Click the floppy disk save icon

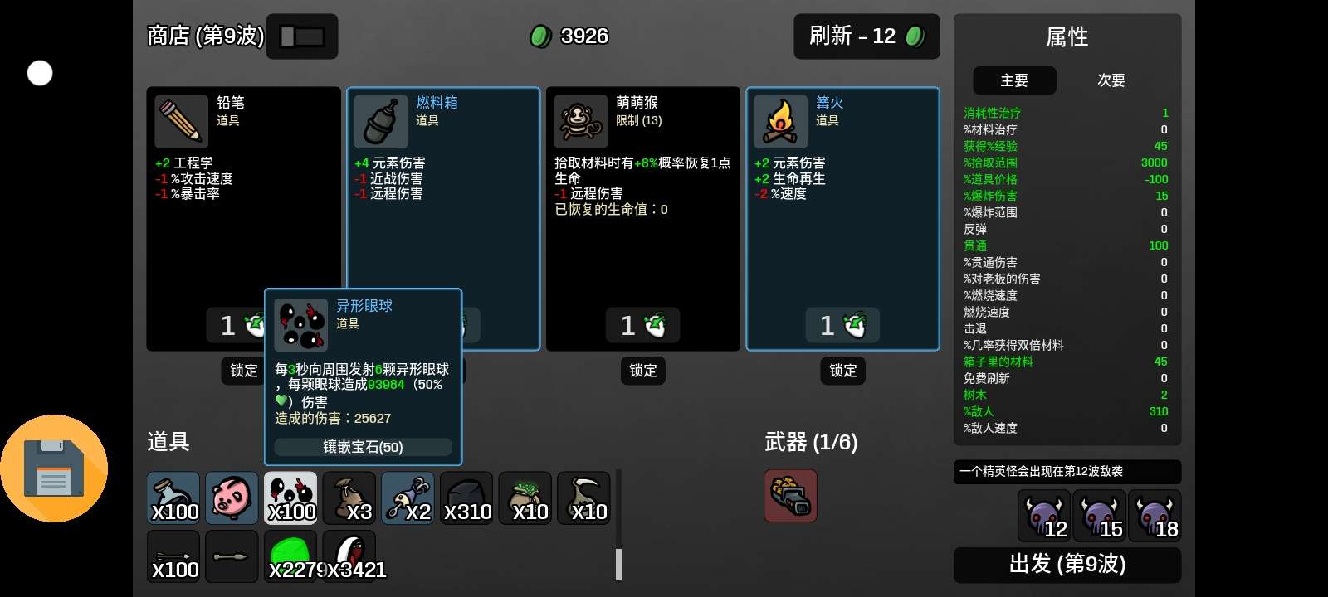point(54,468)
